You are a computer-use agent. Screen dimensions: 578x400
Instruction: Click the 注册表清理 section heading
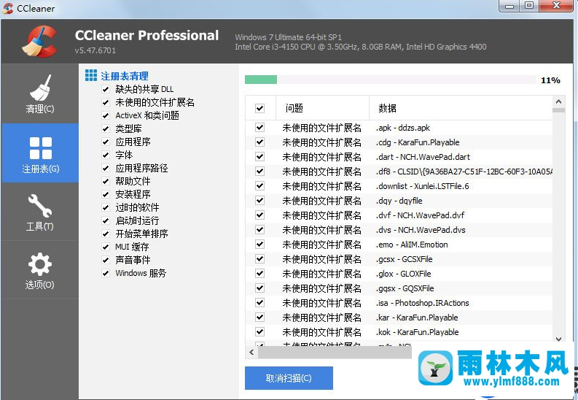[125, 76]
